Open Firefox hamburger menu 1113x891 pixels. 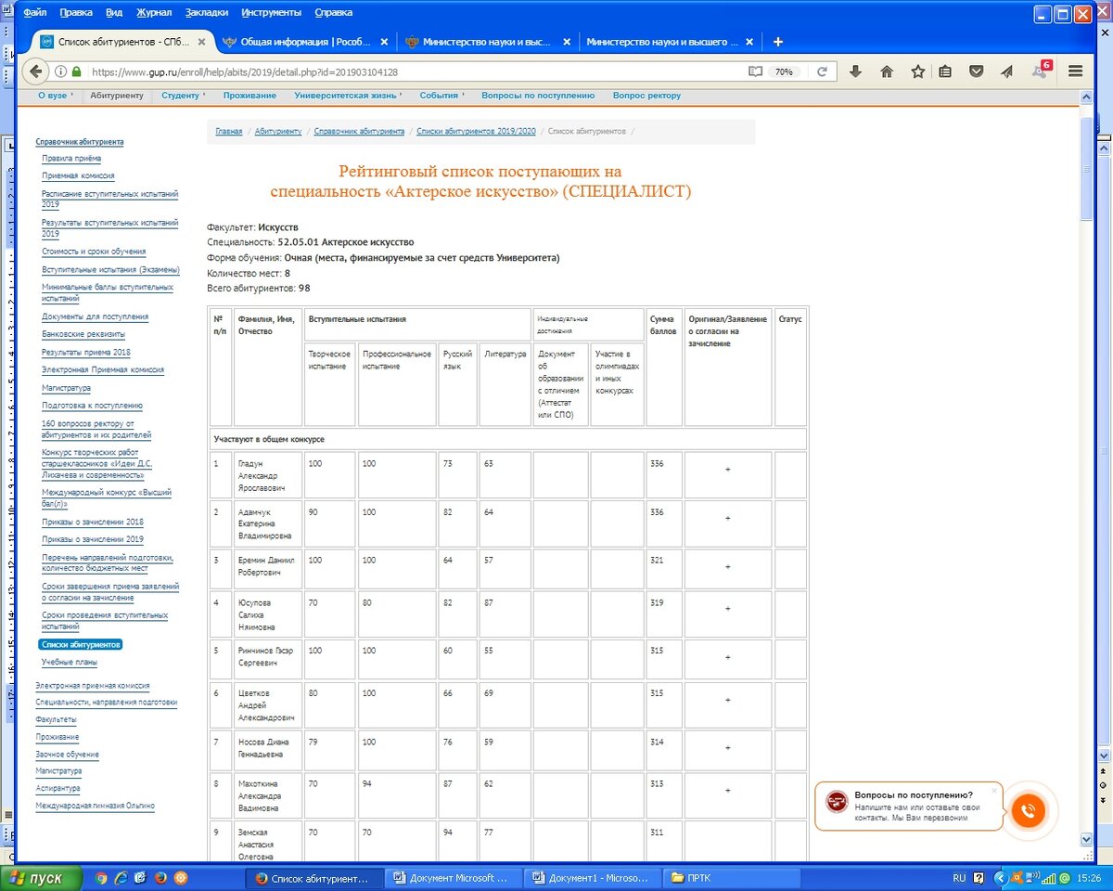pos(1076,71)
